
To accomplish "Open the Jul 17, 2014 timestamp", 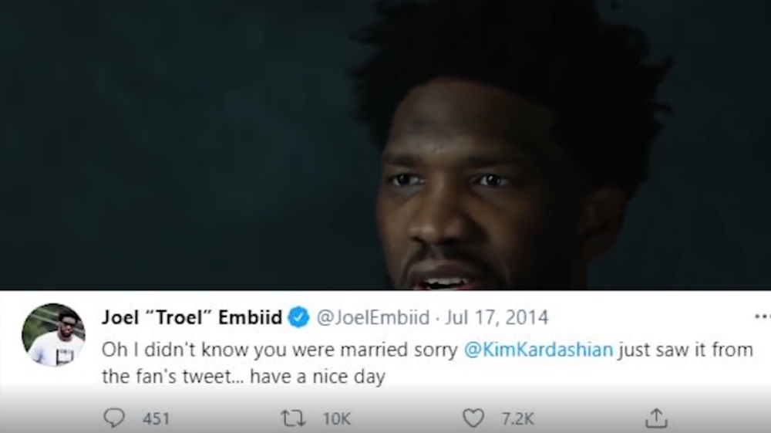I will tap(497, 317).
